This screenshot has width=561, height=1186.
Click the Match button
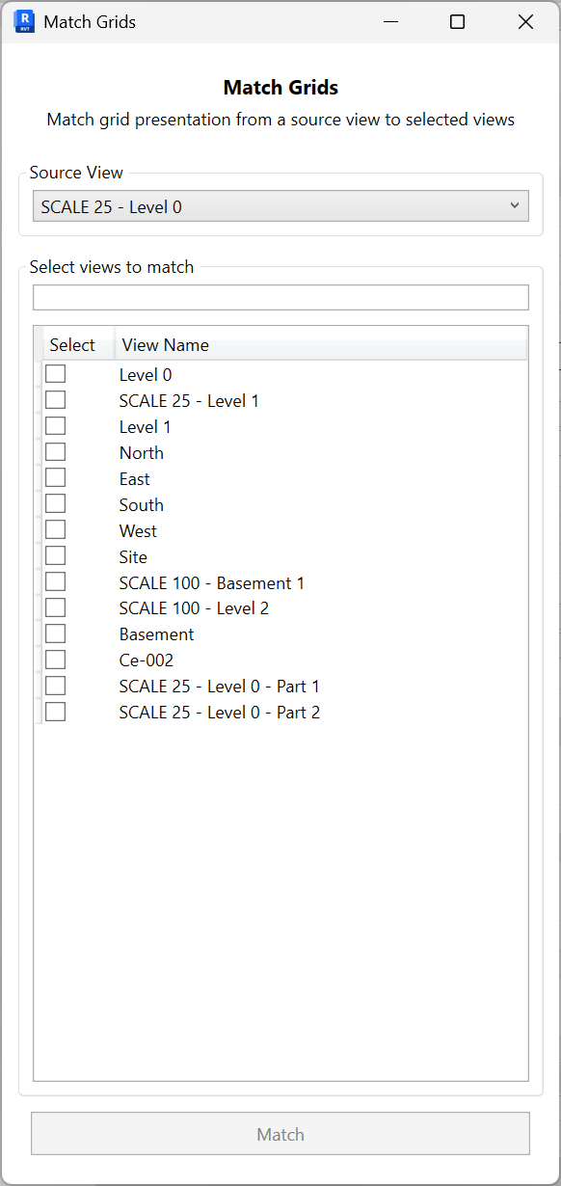(280, 1134)
